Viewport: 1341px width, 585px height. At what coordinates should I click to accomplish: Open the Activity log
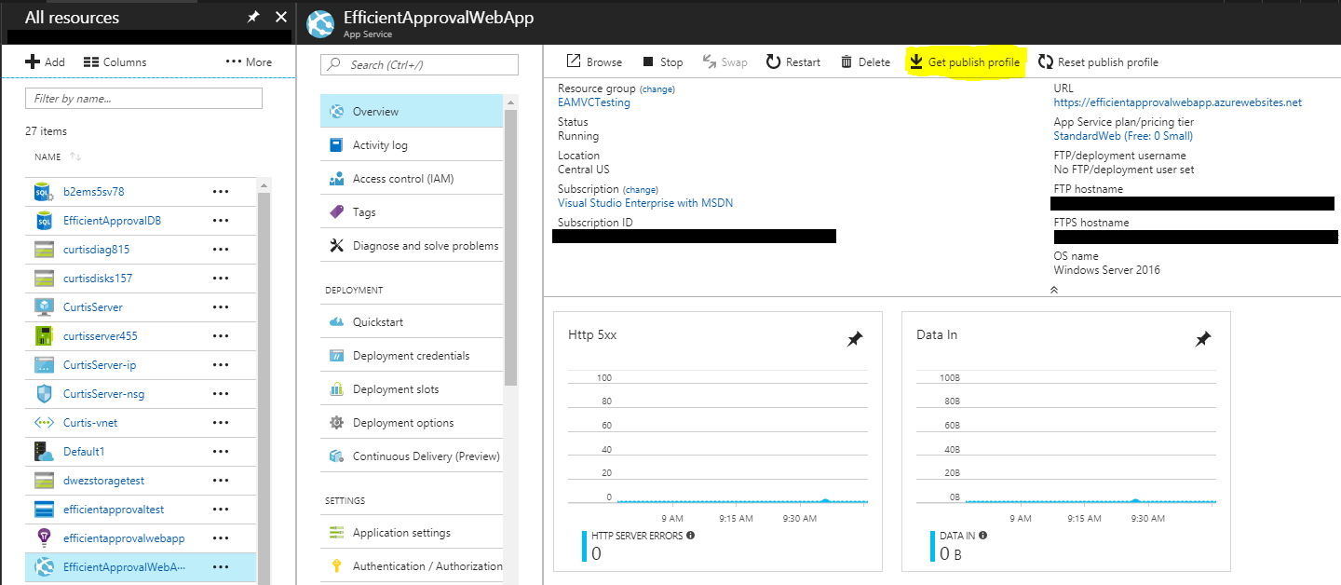[x=411, y=145]
